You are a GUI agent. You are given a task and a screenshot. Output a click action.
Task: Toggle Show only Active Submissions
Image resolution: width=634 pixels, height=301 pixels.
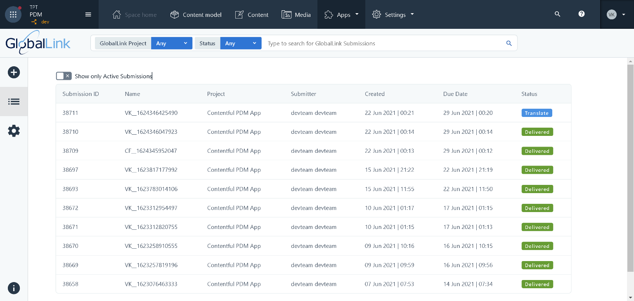(64, 76)
